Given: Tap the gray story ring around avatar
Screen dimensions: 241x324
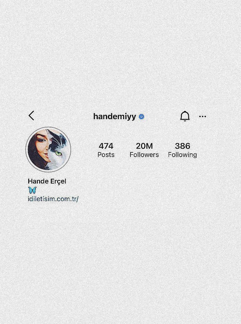Looking at the screenshot, I should coord(27,149).
